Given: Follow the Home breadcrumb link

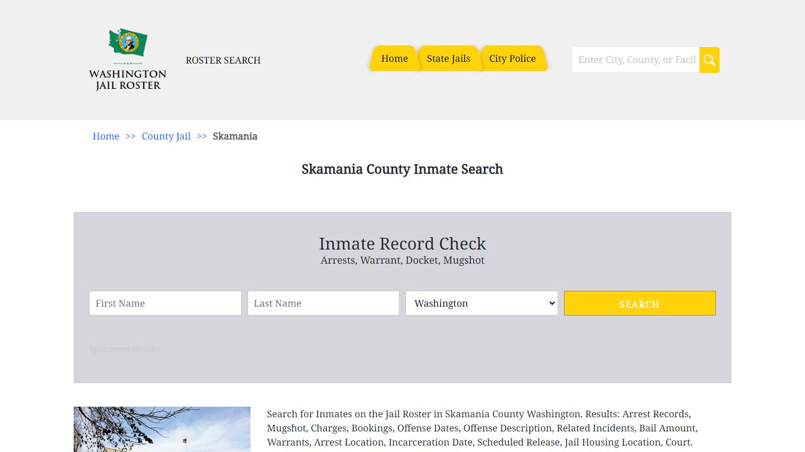Looking at the screenshot, I should [106, 136].
